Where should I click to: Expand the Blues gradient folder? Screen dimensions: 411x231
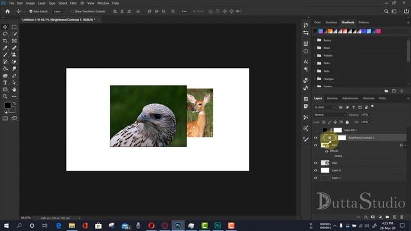point(315,47)
